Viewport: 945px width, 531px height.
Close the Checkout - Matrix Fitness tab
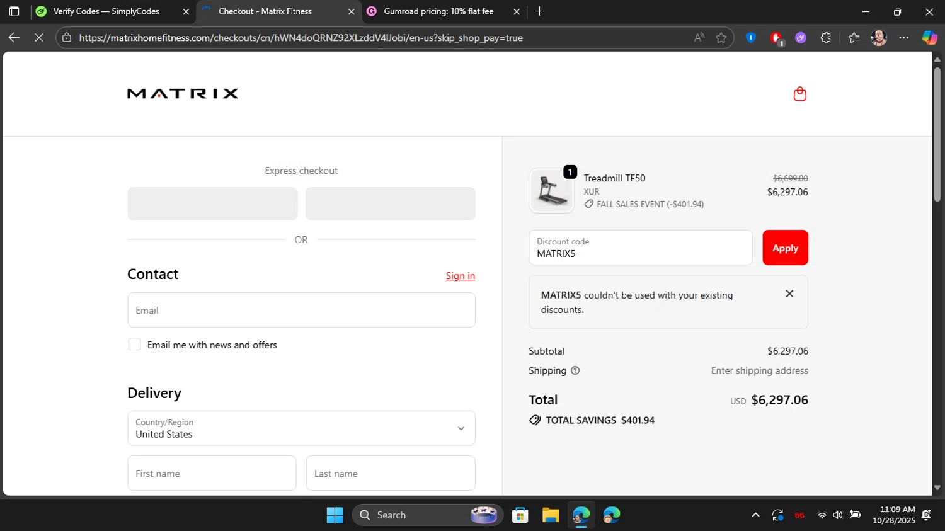point(352,11)
